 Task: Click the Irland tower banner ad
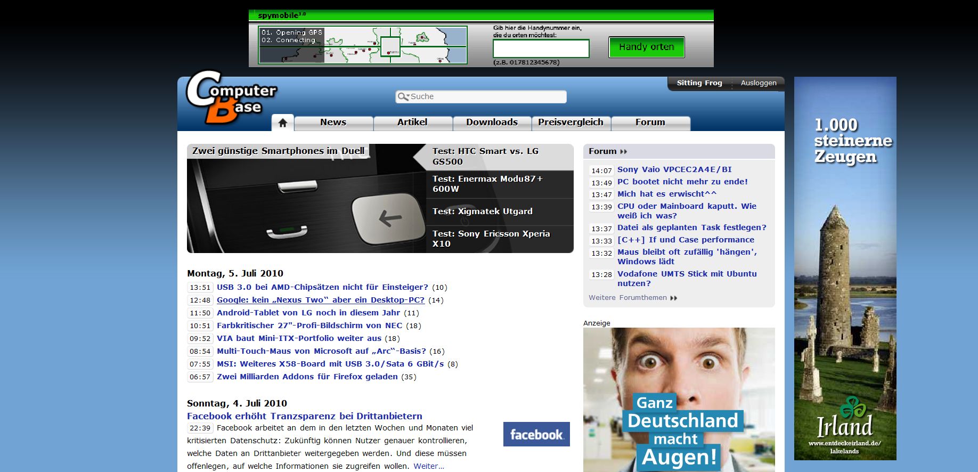845,268
